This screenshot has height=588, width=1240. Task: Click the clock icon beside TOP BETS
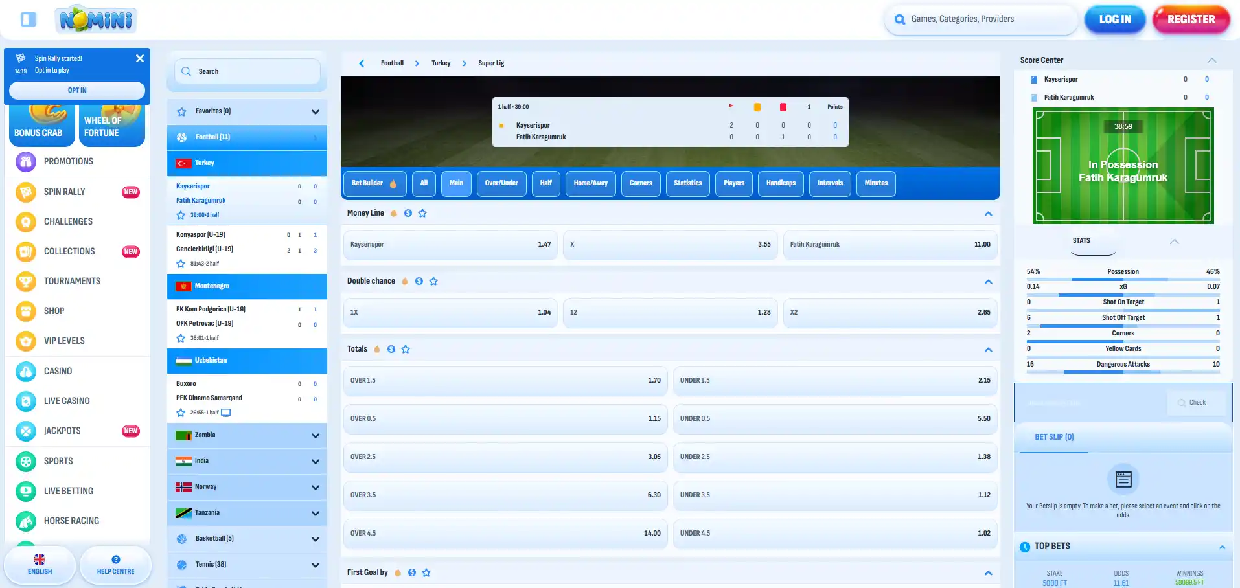(1025, 547)
